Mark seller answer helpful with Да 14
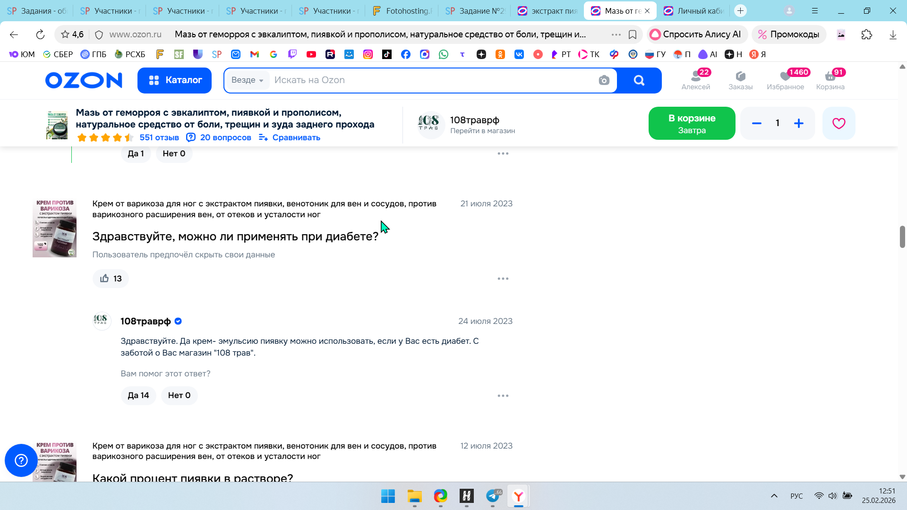The height and width of the screenshot is (510, 907). coord(138,395)
